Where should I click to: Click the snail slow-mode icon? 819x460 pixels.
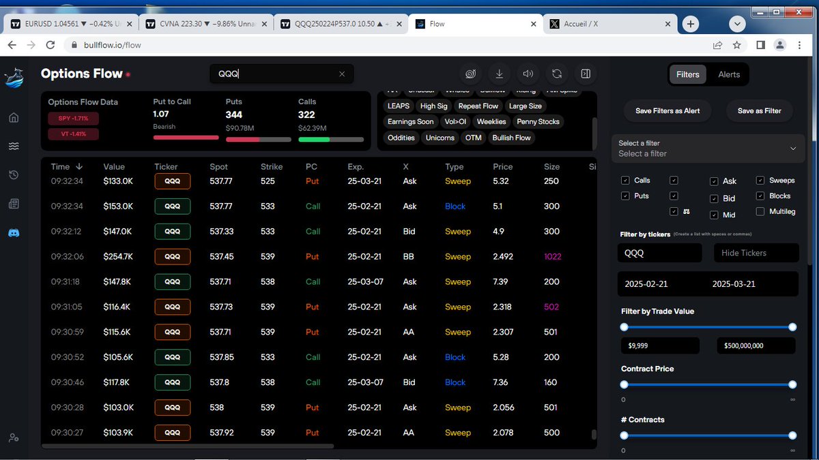471,74
